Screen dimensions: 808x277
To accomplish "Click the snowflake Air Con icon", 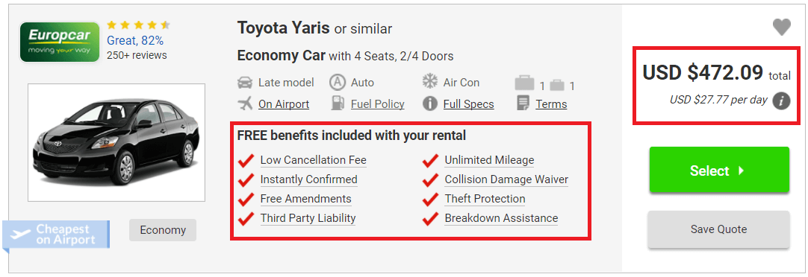I will (x=430, y=82).
